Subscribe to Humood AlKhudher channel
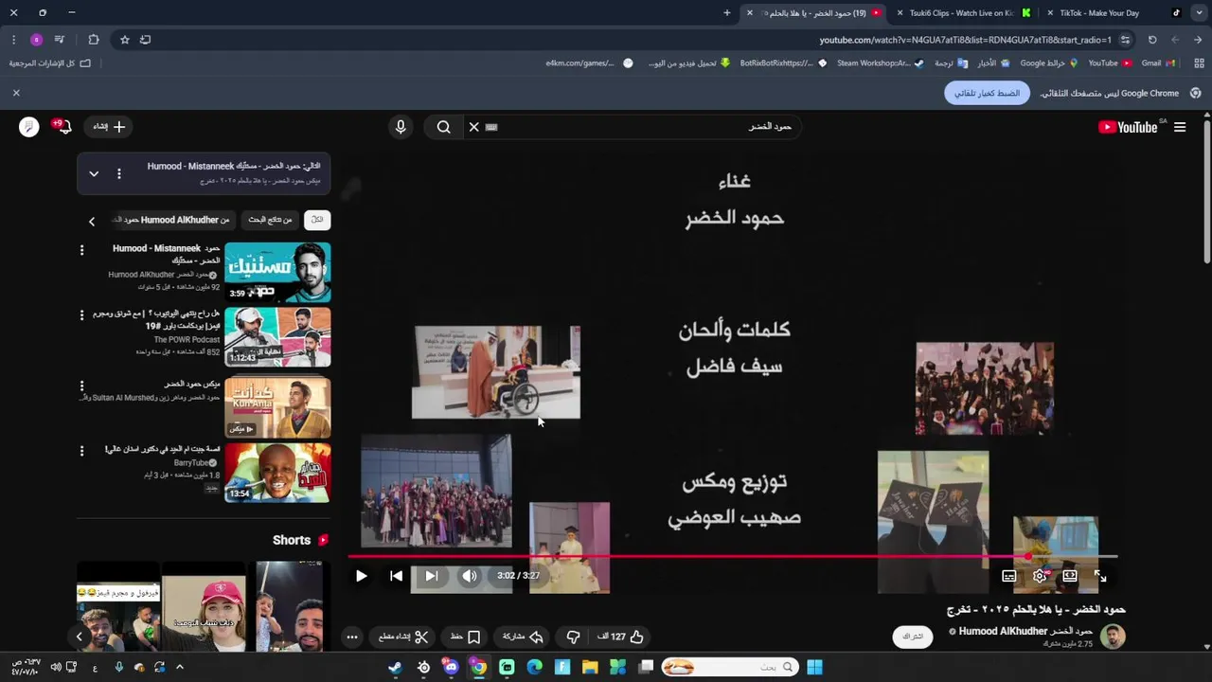The height and width of the screenshot is (682, 1212). click(913, 637)
